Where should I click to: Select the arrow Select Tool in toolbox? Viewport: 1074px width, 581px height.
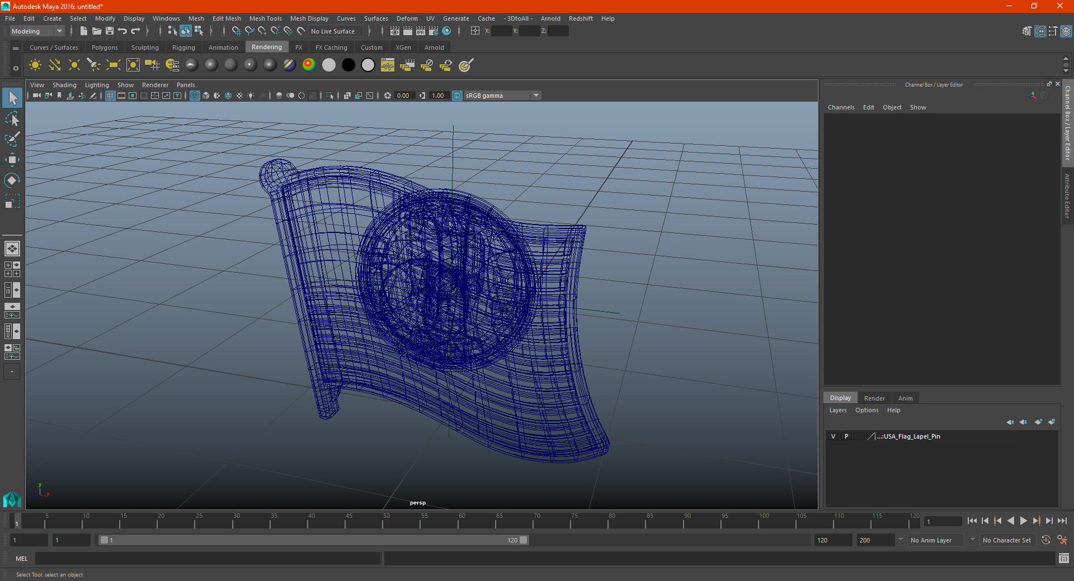(12, 98)
